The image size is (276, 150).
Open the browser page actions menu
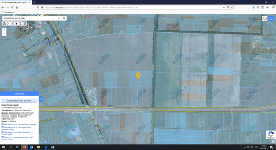224,7
